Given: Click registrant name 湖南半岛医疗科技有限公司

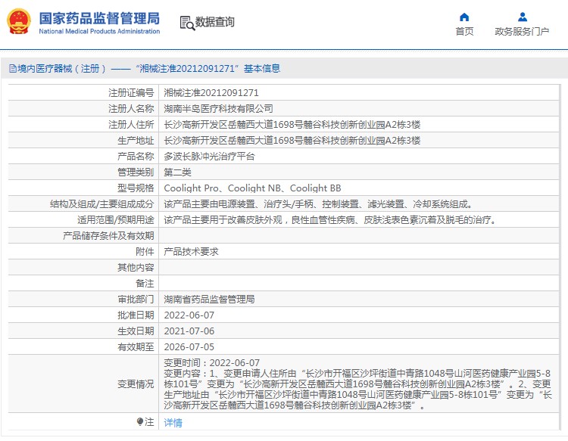Looking at the screenshot, I should coord(218,109).
